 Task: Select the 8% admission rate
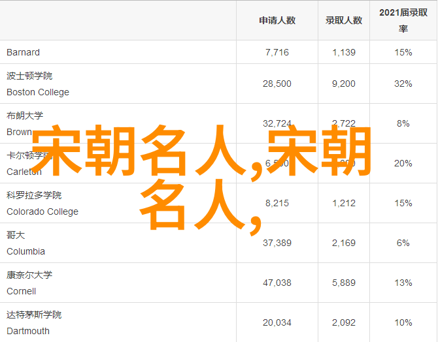tap(403, 123)
